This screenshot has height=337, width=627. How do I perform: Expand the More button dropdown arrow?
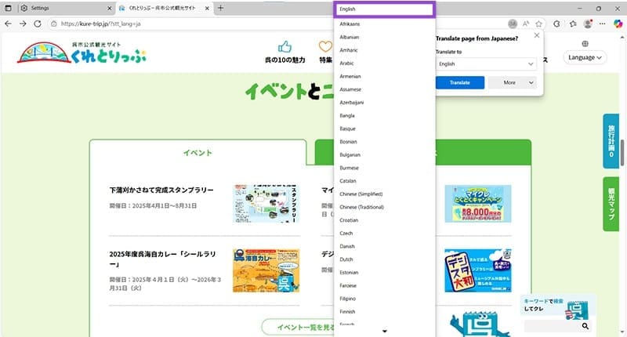(531, 82)
